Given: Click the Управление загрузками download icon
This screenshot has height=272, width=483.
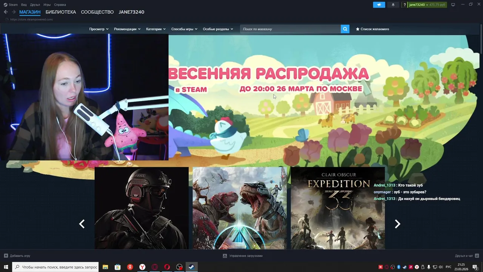Looking at the screenshot, I should pos(225,256).
